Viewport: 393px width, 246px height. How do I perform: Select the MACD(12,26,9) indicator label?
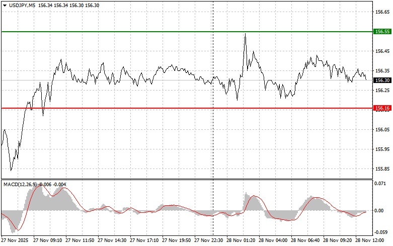[20, 185]
